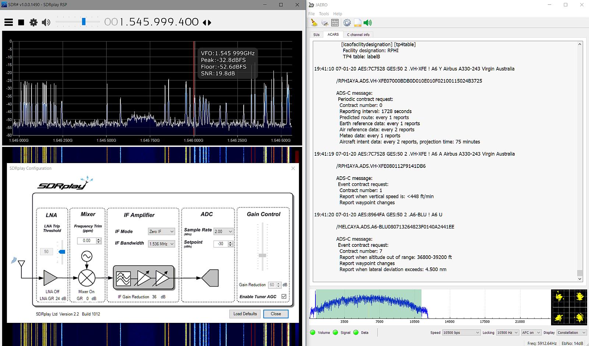Adjust the SDR# volume slider handle
Viewport: 589px width, 346px height.
(84, 22)
